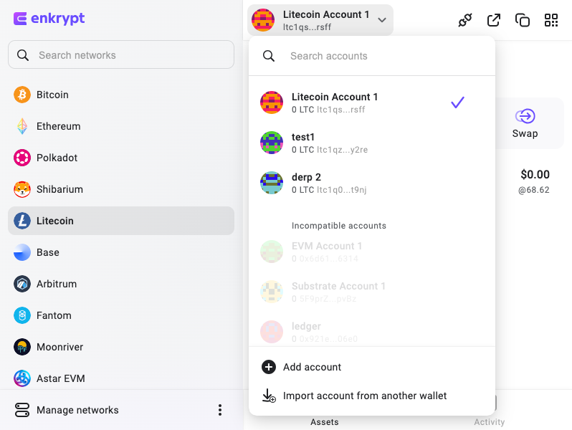572x430 pixels.
Task: Switch to the Assets tab
Action: pyautogui.click(x=324, y=422)
